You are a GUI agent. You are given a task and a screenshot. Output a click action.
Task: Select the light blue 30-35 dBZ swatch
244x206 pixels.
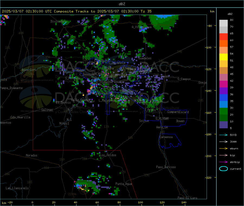(x=223, y=104)
